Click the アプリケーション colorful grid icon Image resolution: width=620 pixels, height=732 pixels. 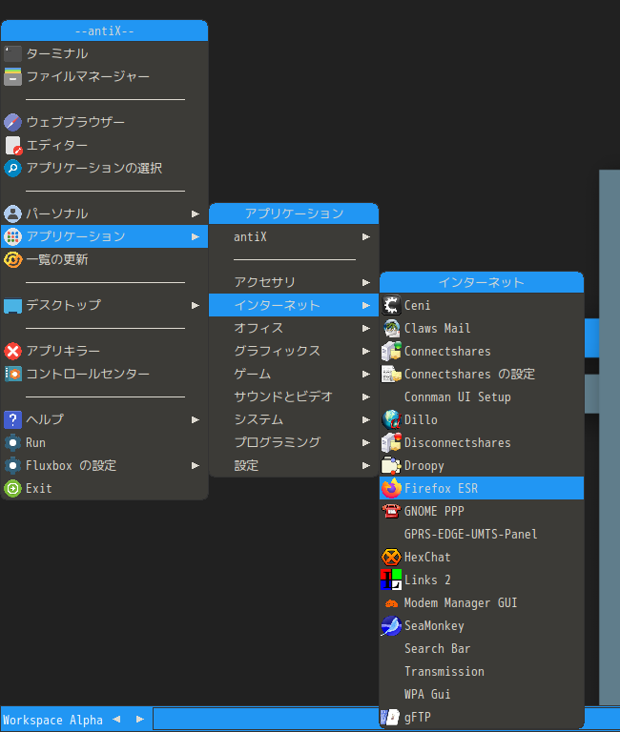coord(12,236)
